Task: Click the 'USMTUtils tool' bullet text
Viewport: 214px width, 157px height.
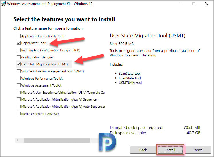Action: pos(130,83)
